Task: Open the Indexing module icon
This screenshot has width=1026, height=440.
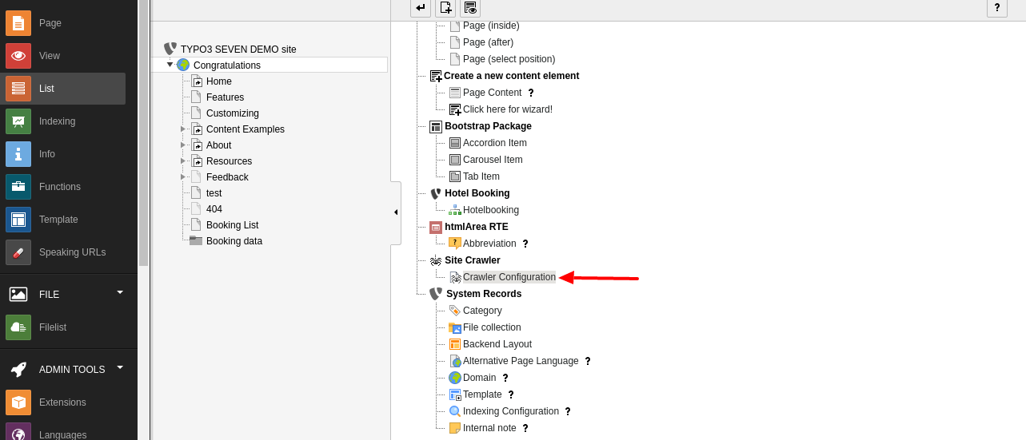Action: click(18, 121)
